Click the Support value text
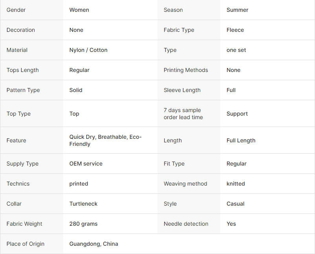This screenshot has height=254, width=315. coord(237,114)
